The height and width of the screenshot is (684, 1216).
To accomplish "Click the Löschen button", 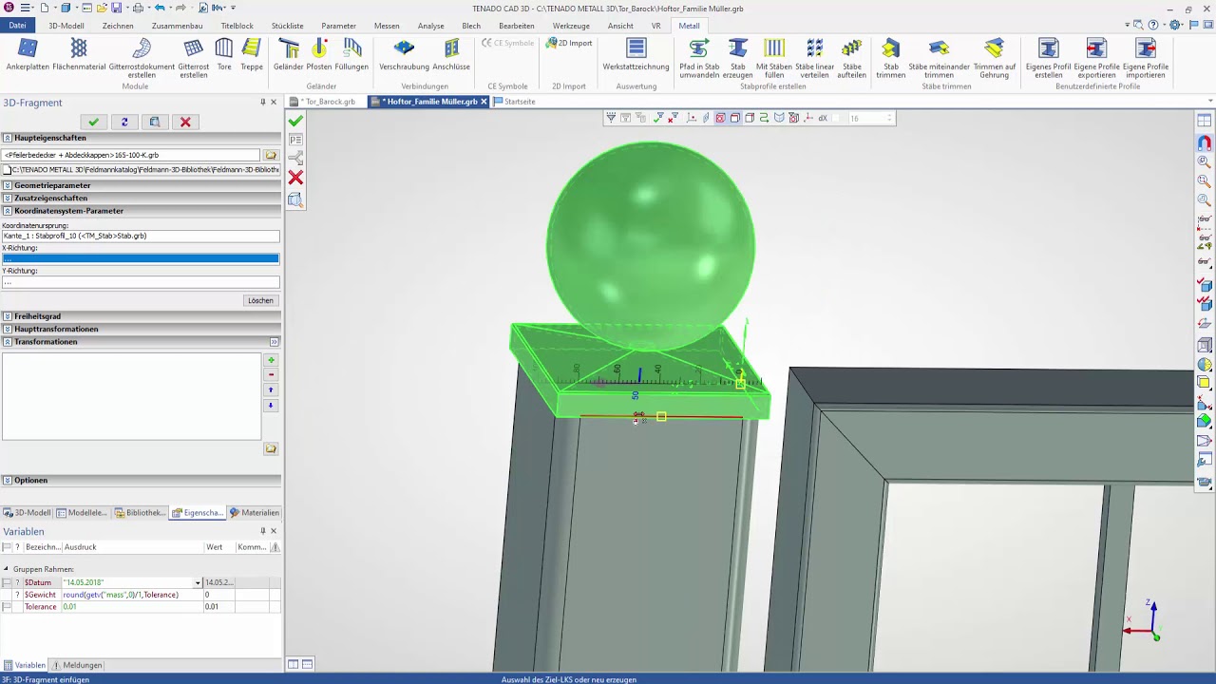I will click(x=260, y=300).
